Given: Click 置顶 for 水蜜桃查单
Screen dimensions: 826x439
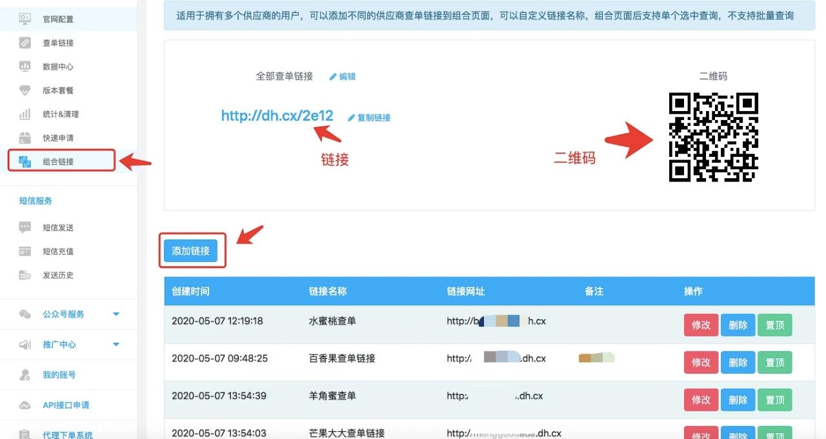Looking at the screenshot, I should (774, 325).
